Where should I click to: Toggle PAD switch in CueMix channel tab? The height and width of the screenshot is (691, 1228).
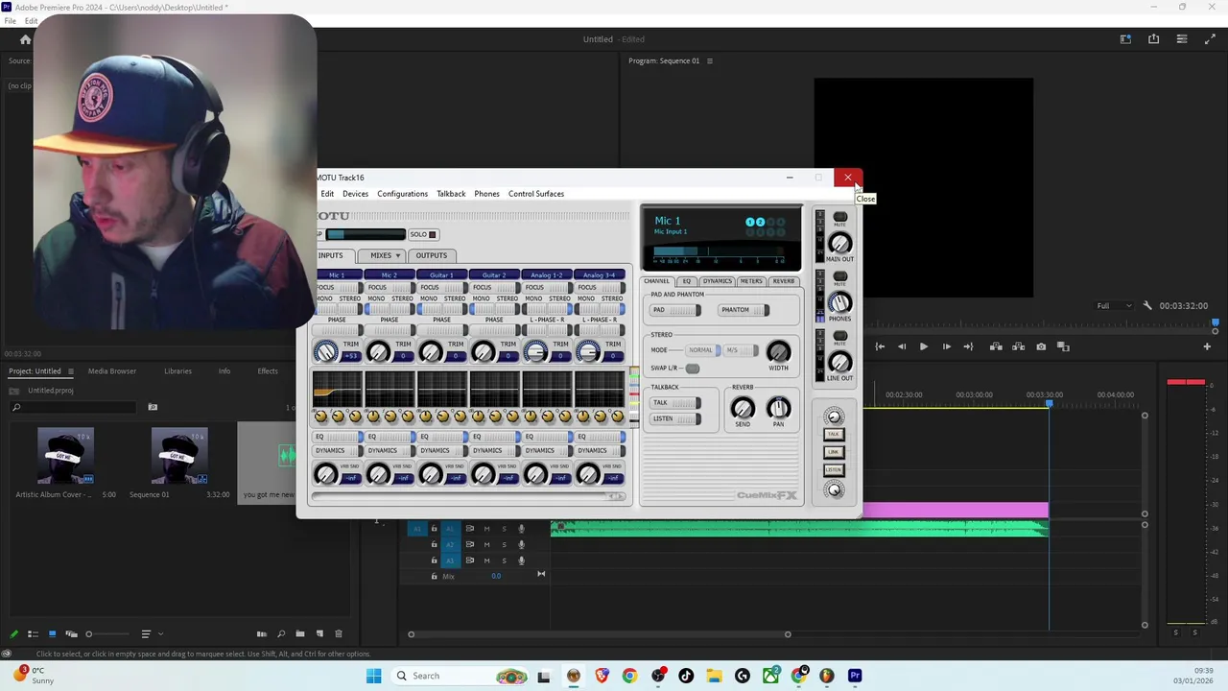click(x=675, y=310)
